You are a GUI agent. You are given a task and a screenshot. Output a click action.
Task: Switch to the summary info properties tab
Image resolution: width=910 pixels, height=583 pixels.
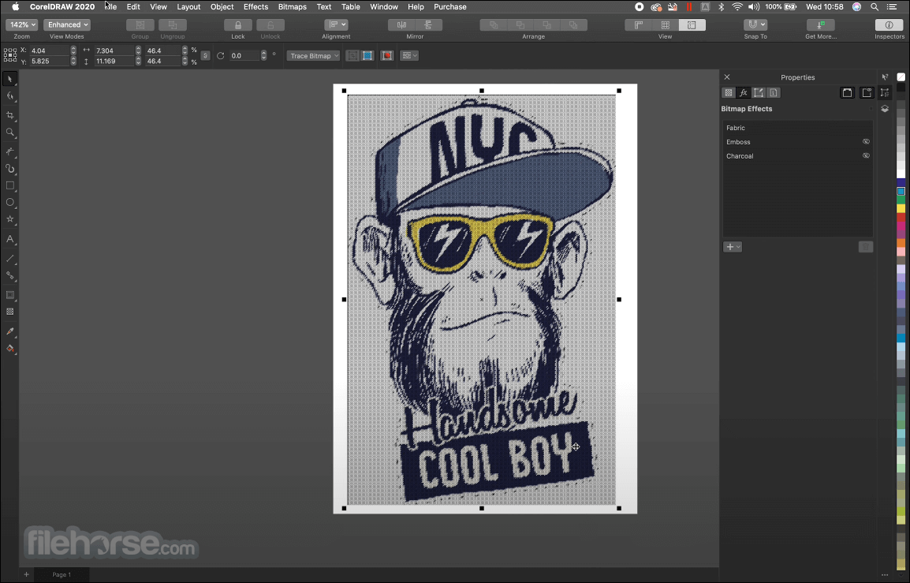click(x=774, y=93)
